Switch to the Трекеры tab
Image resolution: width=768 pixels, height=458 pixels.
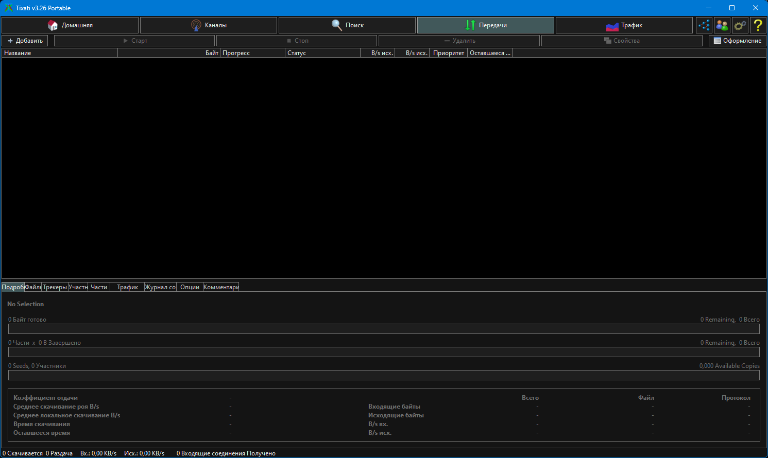tap(55, 287)
